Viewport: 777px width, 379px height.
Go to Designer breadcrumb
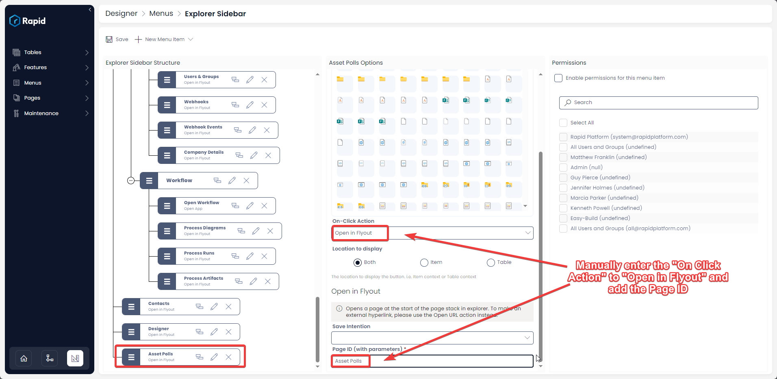click(121, 13)
